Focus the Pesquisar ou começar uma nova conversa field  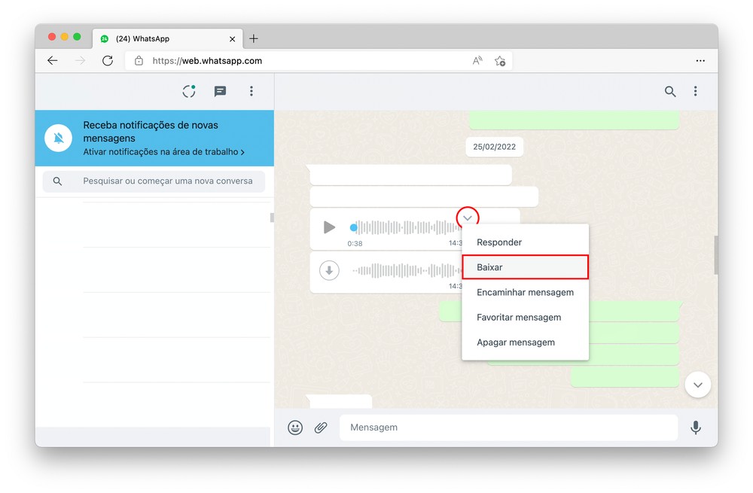(154, 181)
